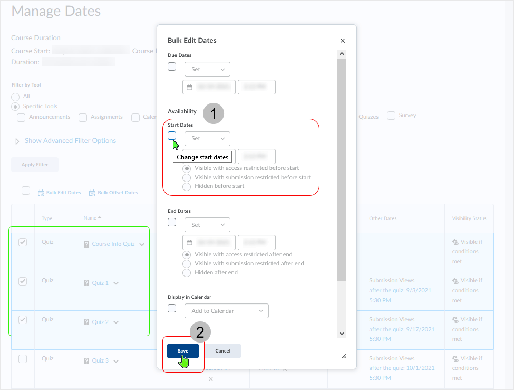Viewport: 514px width, 390px height.
Task: Open the Start Dates Set dropdown
Action: (x=207, y=139)
